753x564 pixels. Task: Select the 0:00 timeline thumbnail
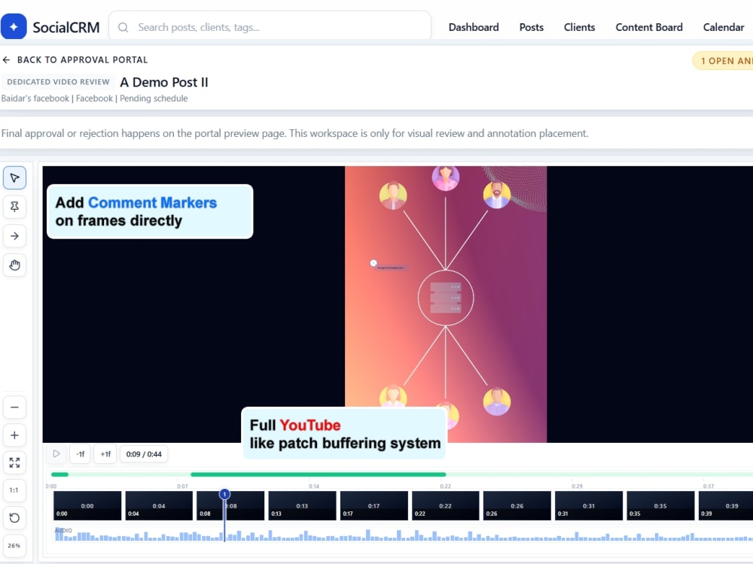pyautogui.click(x=87, y=505)
